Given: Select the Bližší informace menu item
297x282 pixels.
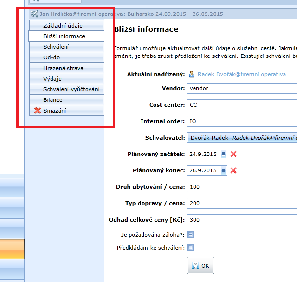Looking at the screenshot, I should 66,36.
